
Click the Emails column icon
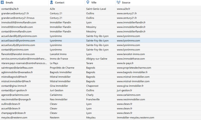2,2
